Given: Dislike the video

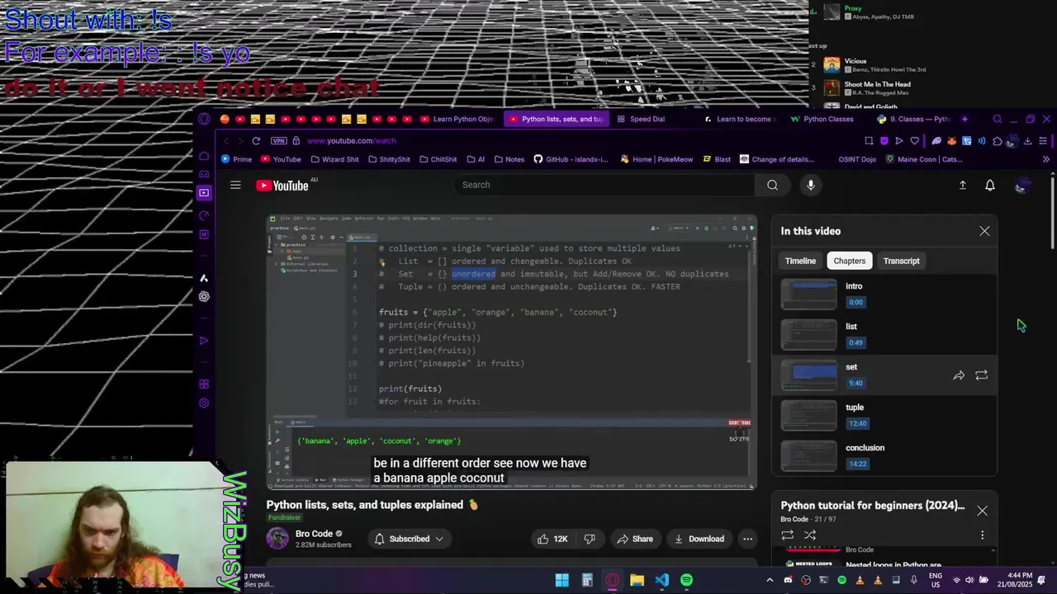Looking at the screenshot, I should 590,539.
